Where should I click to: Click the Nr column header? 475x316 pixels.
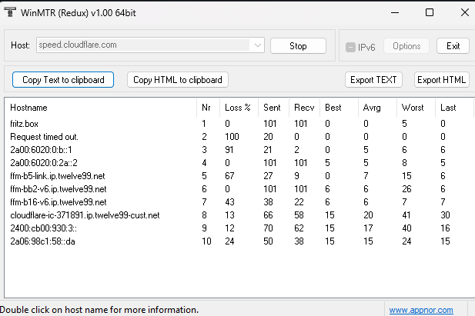click(209, 108)
